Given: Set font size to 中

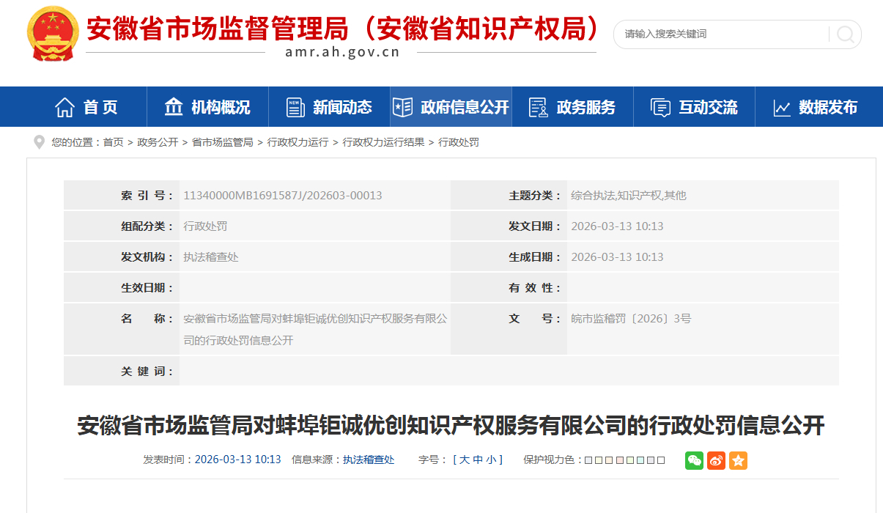Looking at the screenshot, I should point(478,460).
